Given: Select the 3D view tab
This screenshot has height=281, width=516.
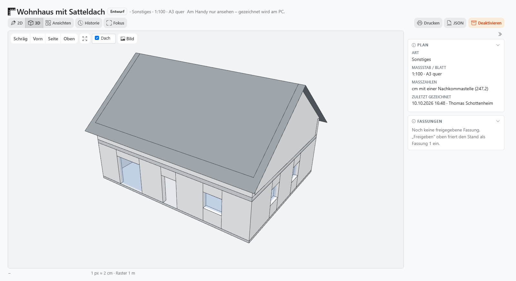Looking at the screenshot, I should (34, 23).
